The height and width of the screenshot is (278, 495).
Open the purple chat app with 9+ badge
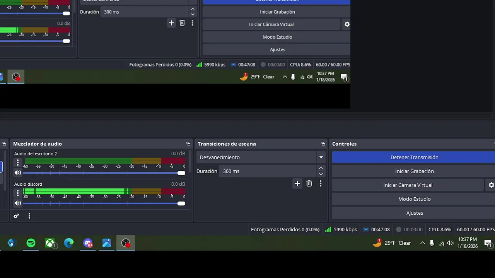pyautogui.click(x=88, y=243)
